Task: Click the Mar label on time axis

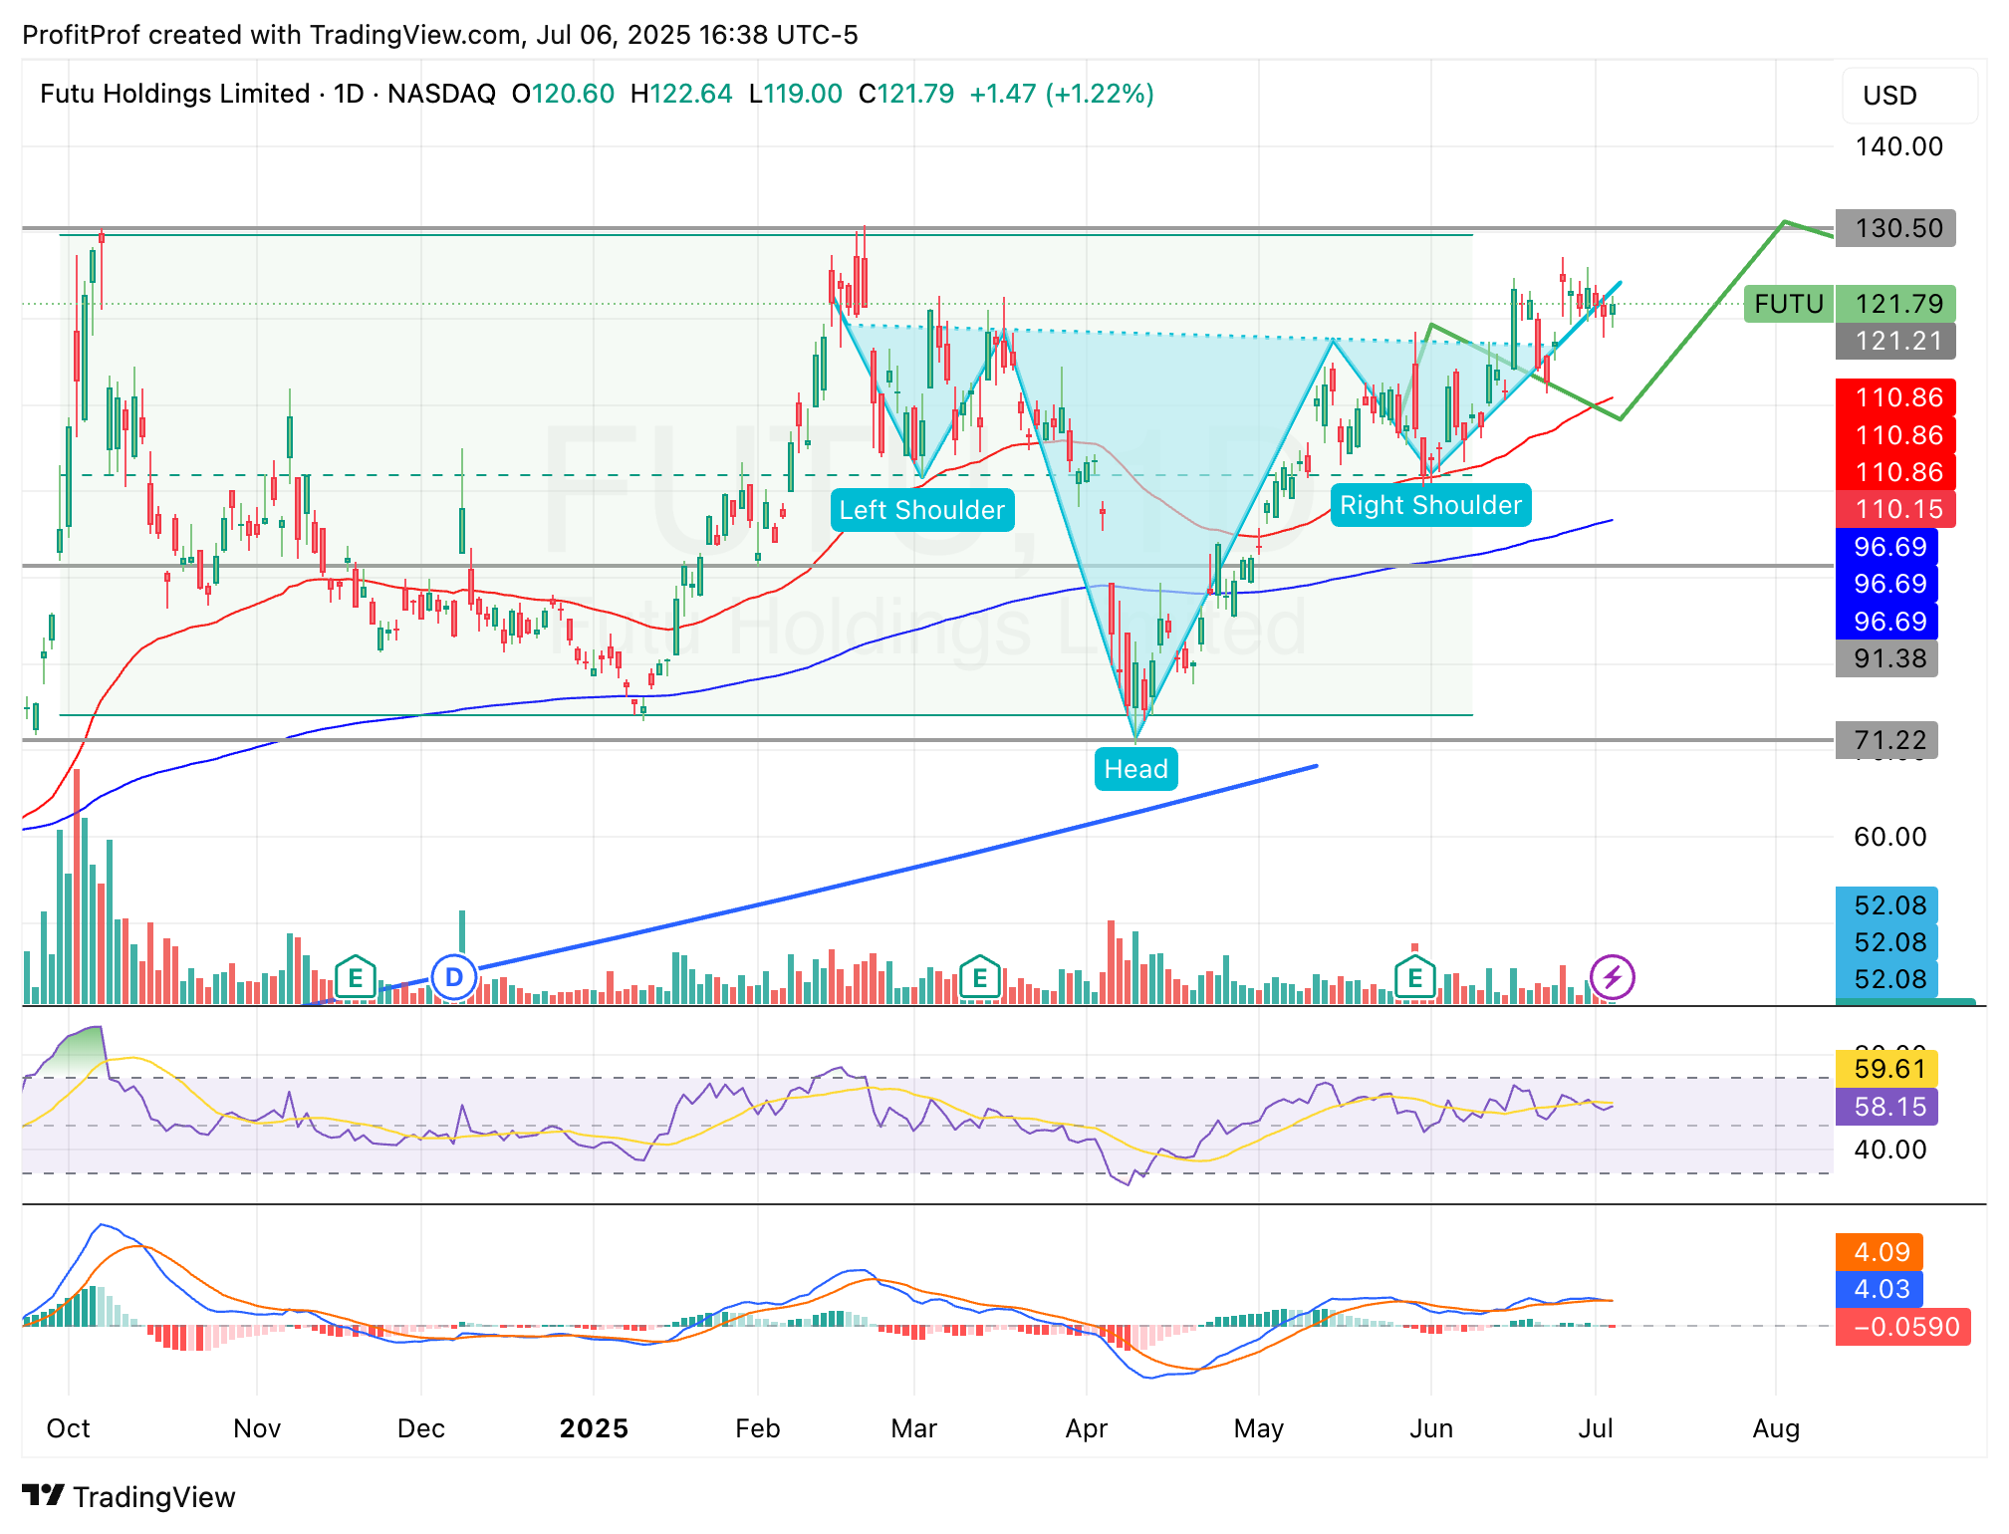Action: (x=913, y=1428)
